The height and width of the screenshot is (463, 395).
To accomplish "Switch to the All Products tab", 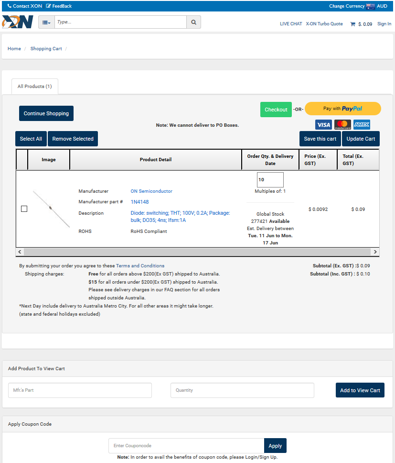I will coord(34,86).
